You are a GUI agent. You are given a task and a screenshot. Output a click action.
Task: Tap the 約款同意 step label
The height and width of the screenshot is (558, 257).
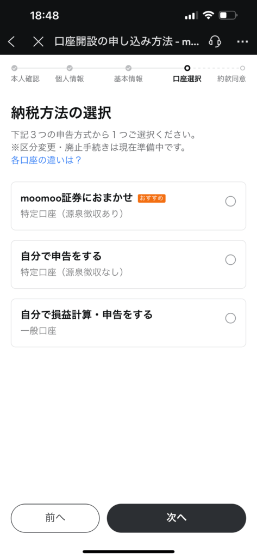231,78
